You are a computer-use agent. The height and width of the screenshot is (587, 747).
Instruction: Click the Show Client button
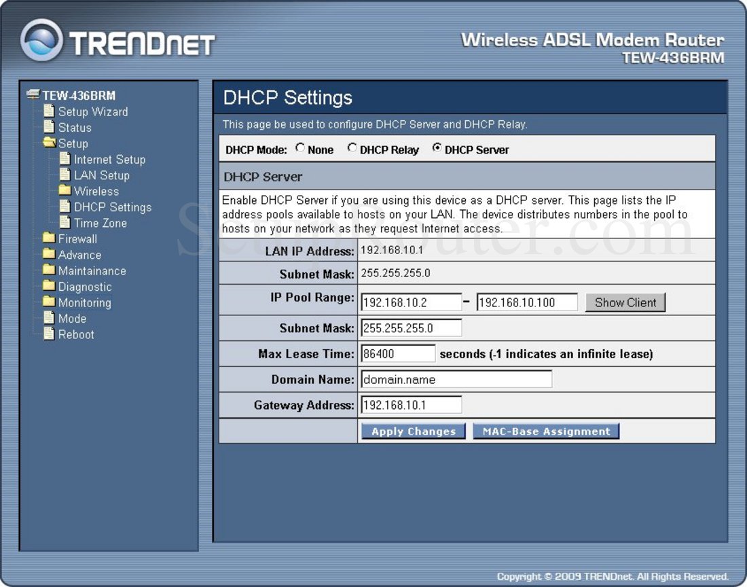coord(625,302)
